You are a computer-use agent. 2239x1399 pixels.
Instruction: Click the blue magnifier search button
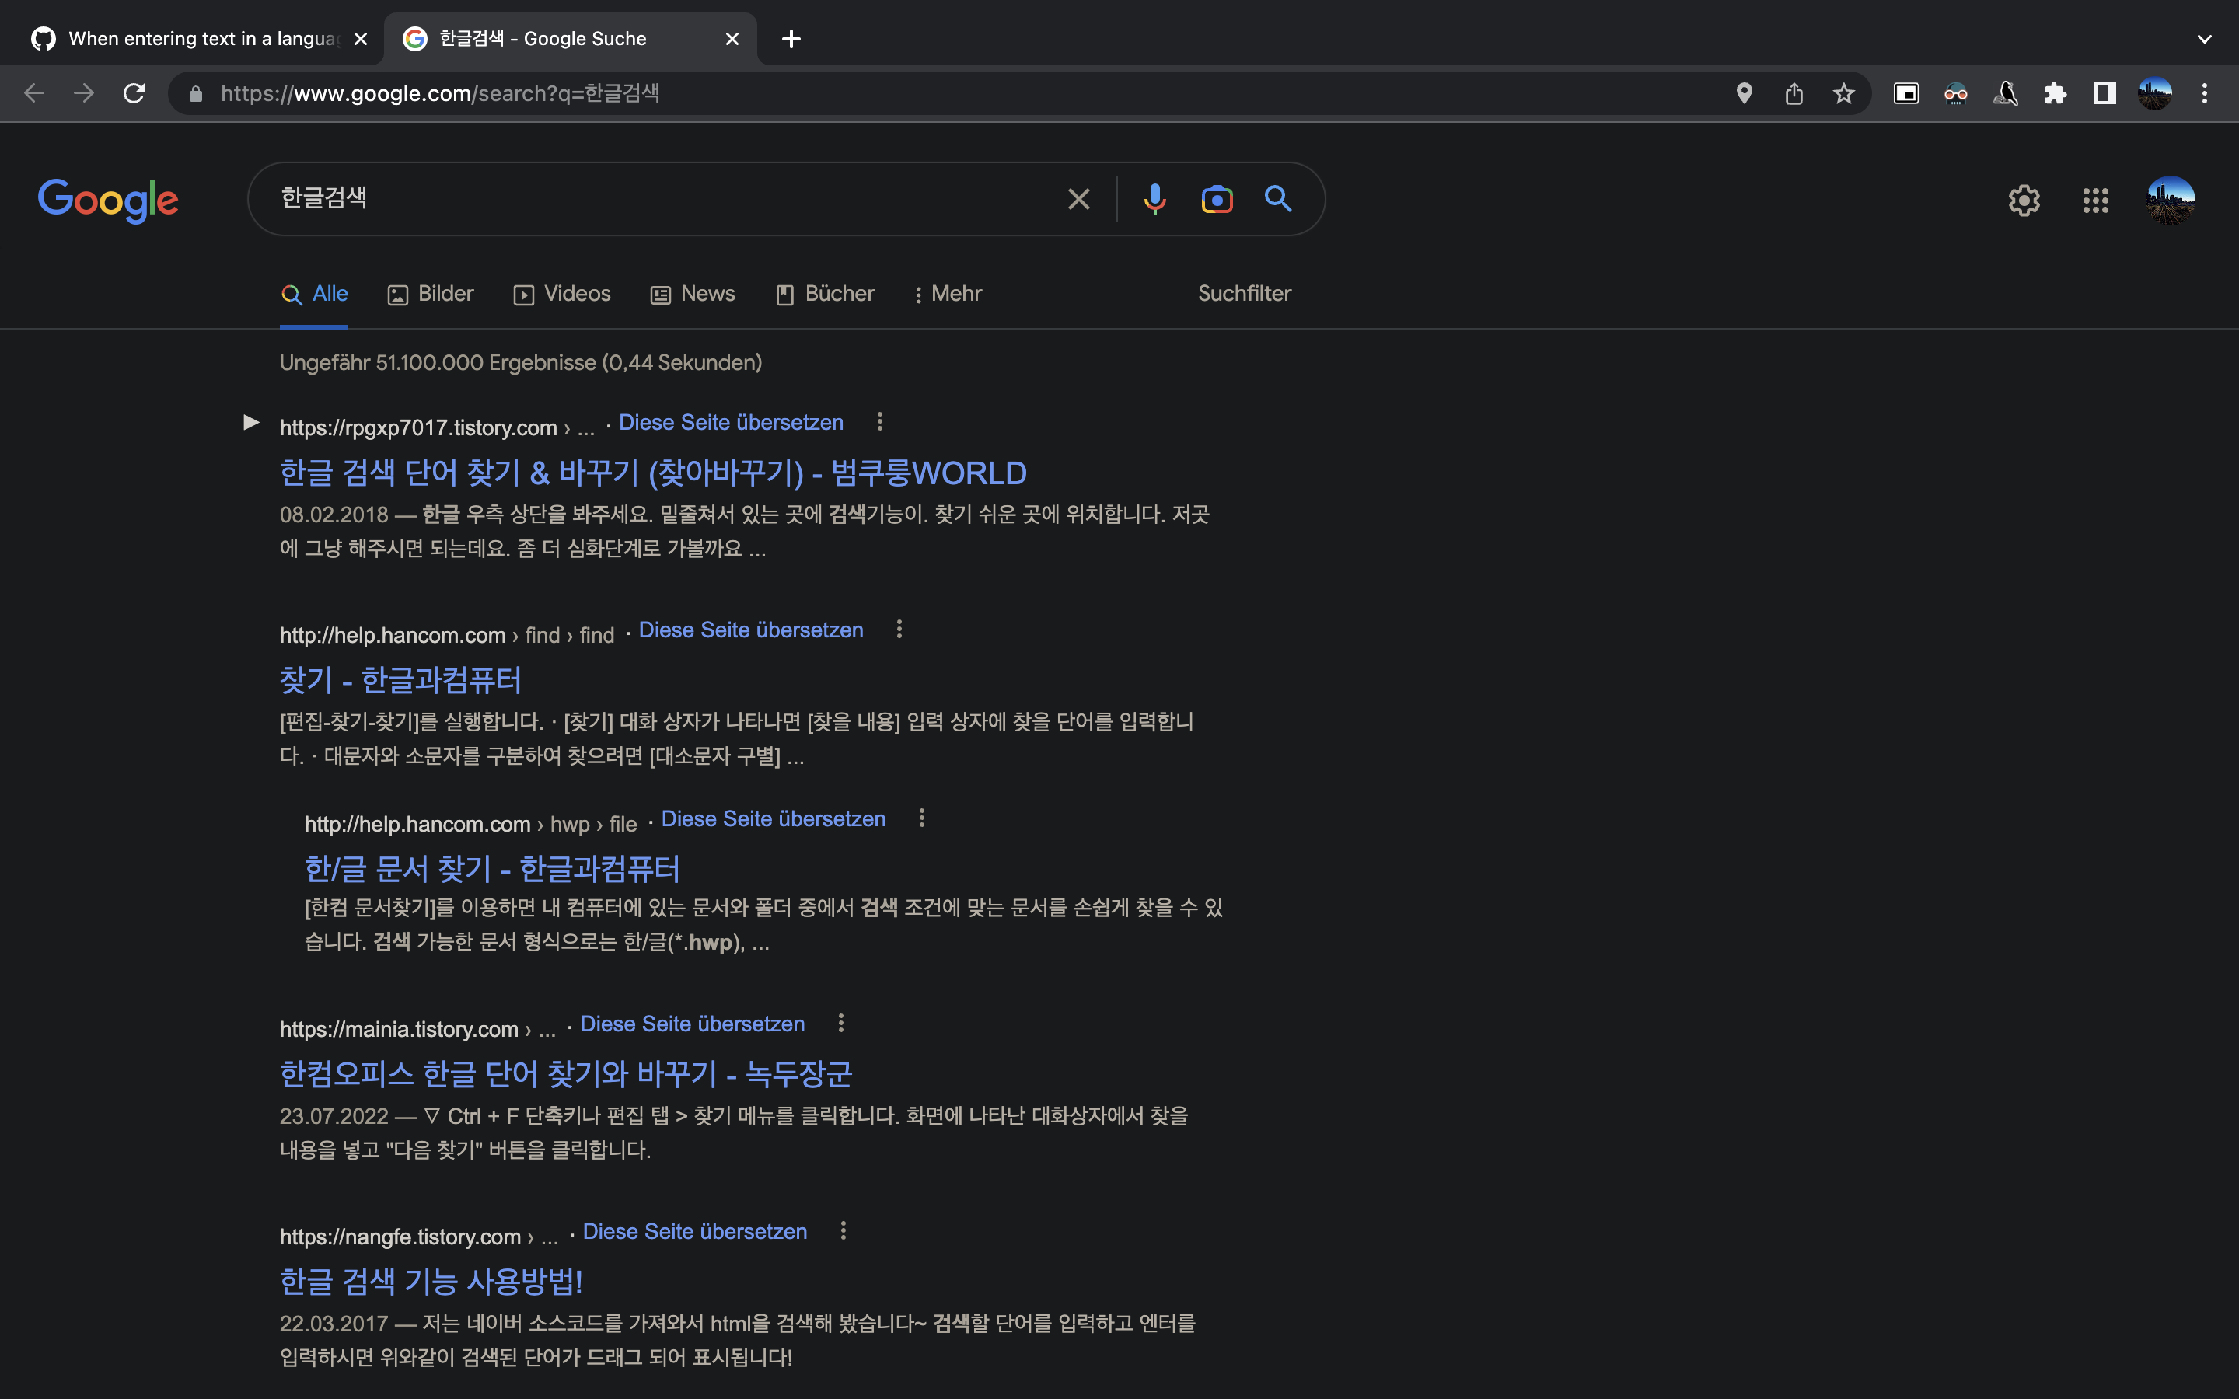(x=1278, y=199)
